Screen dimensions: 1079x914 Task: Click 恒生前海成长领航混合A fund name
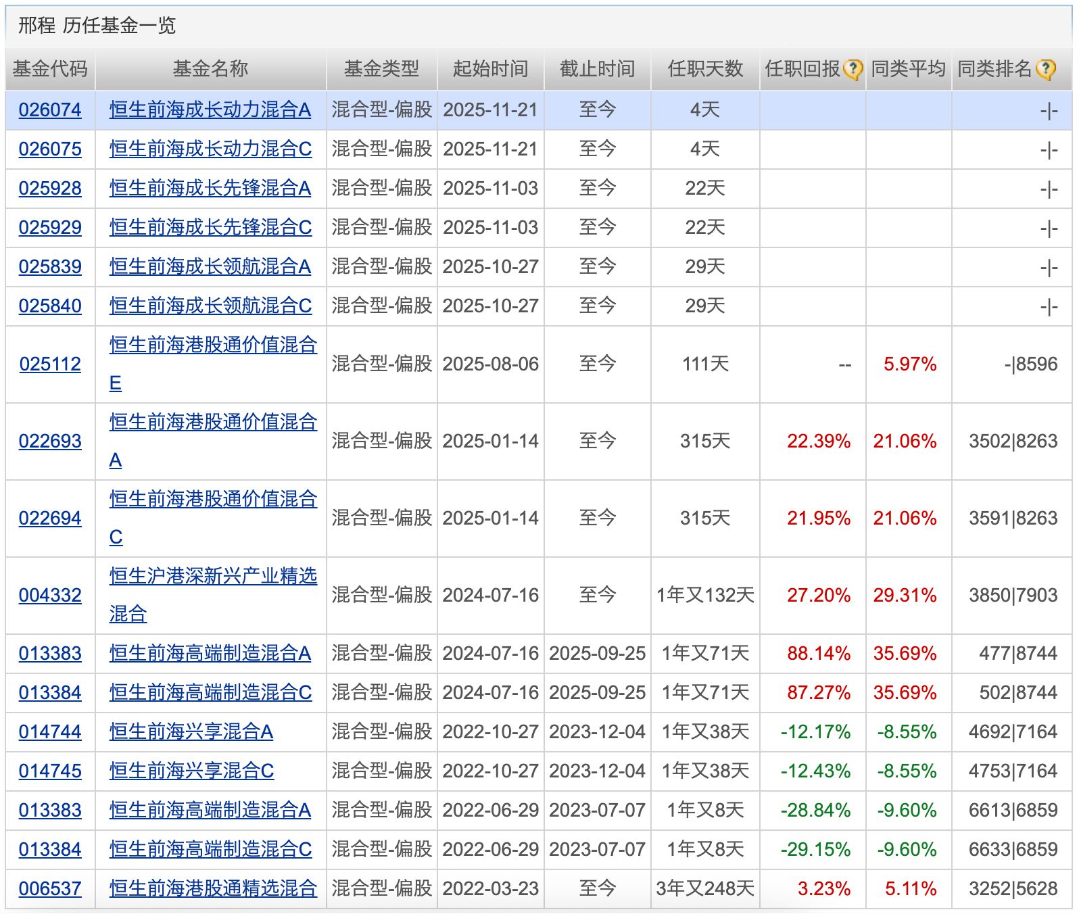(210, 267)
